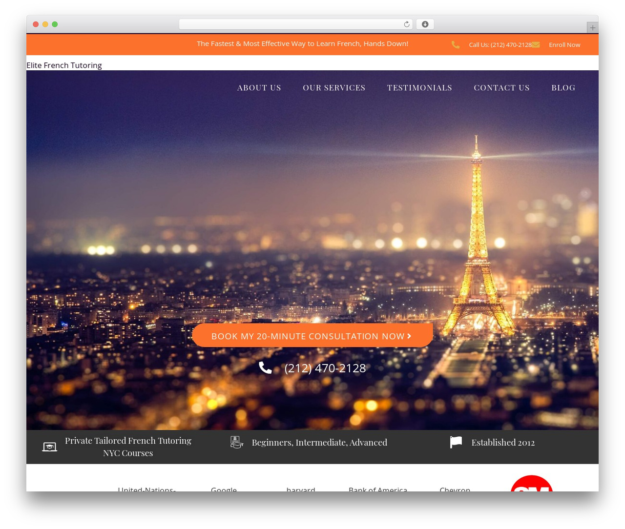Image resolution: width=625 pixels, height=529 pixels.
Task: Click the laptop graduation cap icon
Action: 49,447
